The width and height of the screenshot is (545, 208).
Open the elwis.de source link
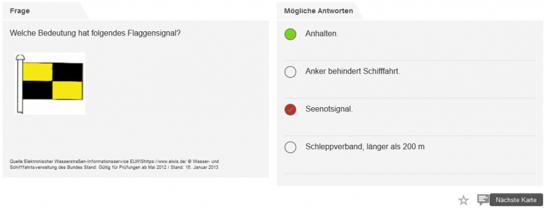coord(165,161)
